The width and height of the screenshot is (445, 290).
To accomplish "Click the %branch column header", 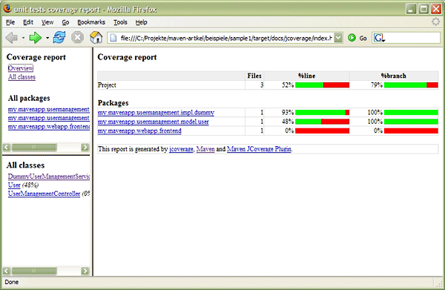I will click(x=394, y=76).
